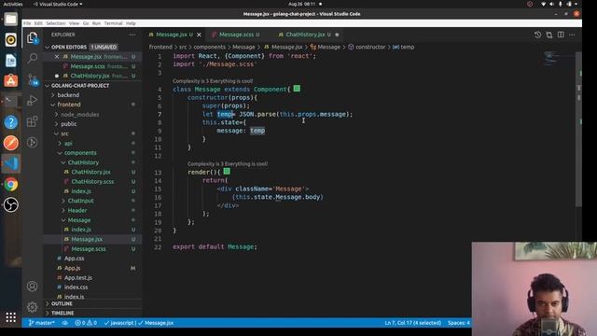Click the errors and warnings status item

click(x=86, y=323)
